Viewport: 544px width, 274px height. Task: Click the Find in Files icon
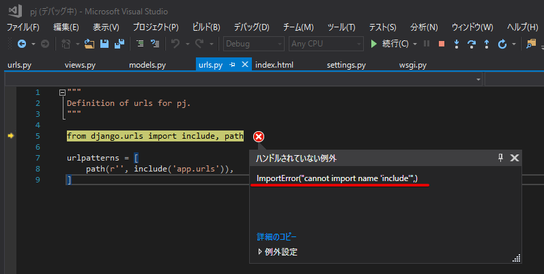point(531,44)
